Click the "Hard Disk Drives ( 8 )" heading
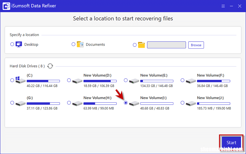 (27, 66)
